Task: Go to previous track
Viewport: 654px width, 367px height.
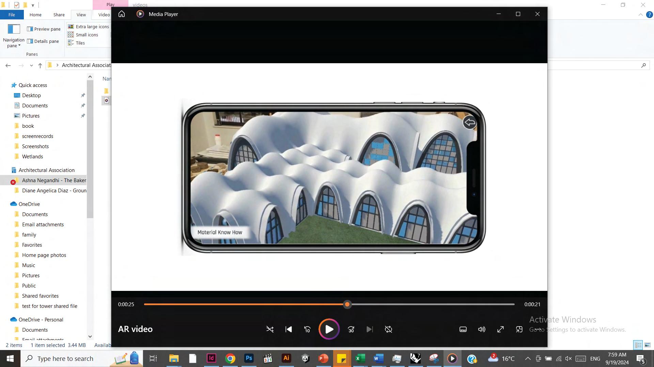Action: pos(289,329)
